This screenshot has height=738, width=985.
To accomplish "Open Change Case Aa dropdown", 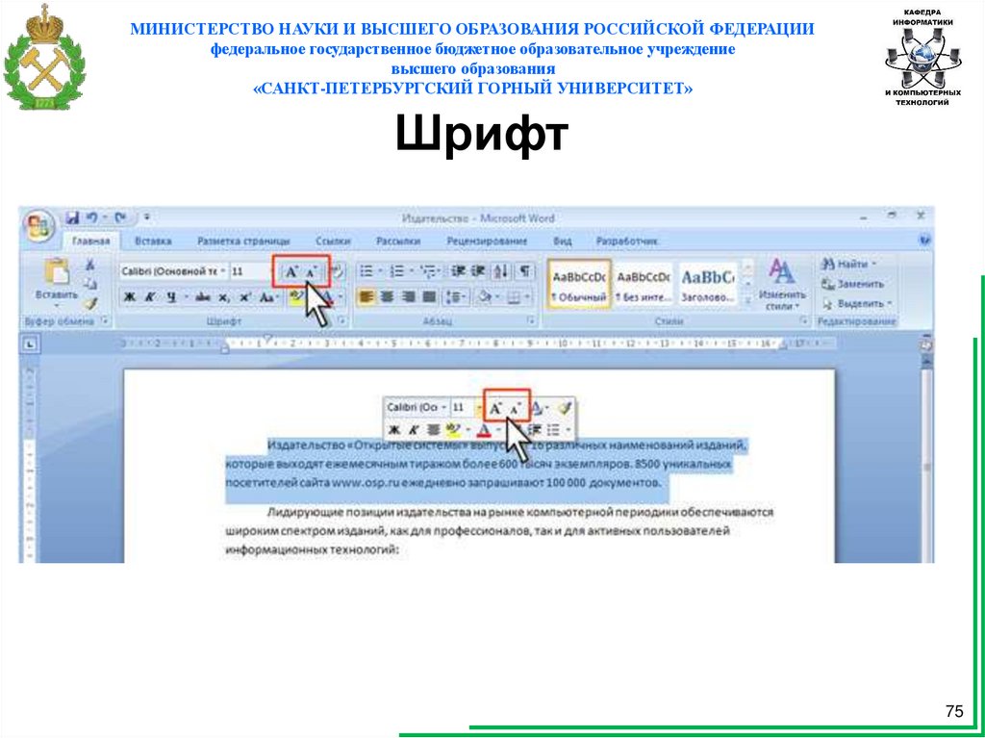I will click(270, 296).
